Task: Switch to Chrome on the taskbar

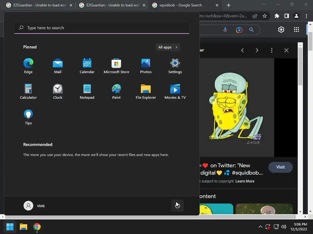Action: point(37,227)
